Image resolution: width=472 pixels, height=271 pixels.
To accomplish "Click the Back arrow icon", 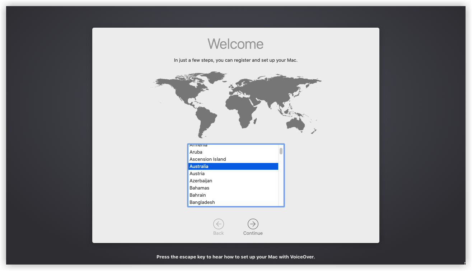I will [x=219, y=224].
